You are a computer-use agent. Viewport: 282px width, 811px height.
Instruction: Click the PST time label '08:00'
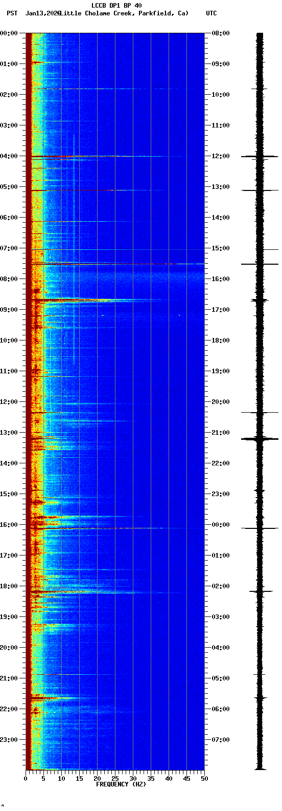coord(9,279)
